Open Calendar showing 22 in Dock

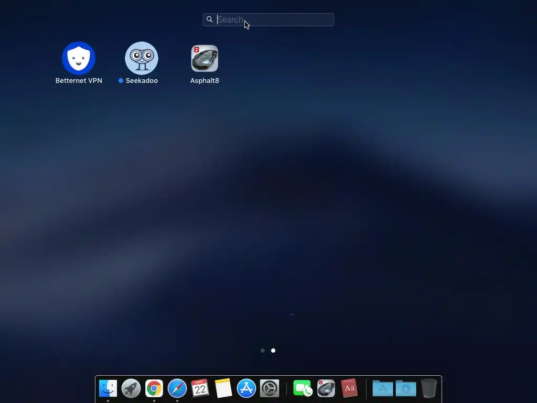[x=200, y=388]
